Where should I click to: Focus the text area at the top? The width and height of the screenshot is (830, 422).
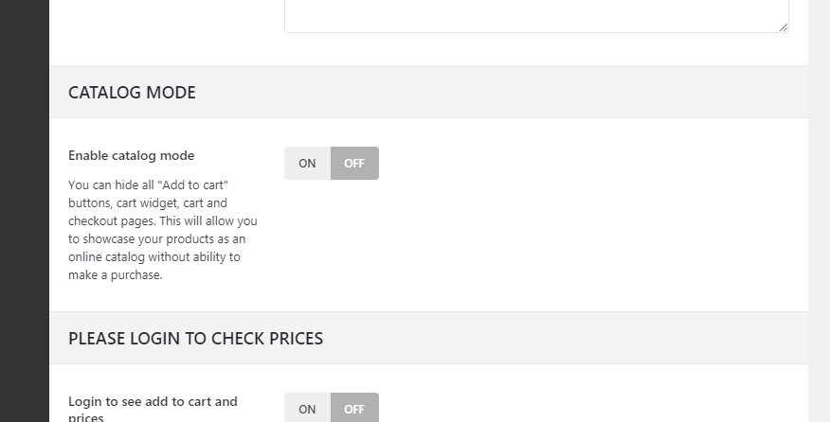pyautogui.click(x=536, y=14)
